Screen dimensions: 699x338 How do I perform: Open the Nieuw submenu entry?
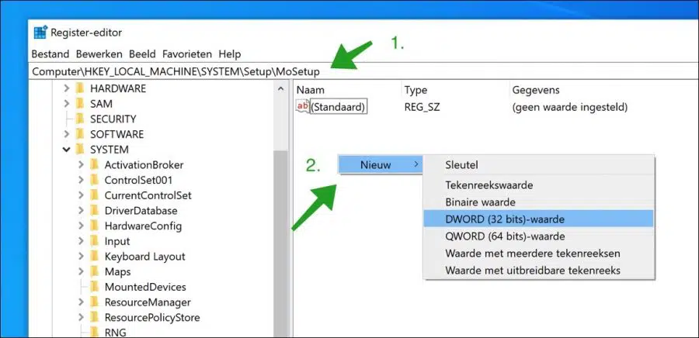coord(381,164)
